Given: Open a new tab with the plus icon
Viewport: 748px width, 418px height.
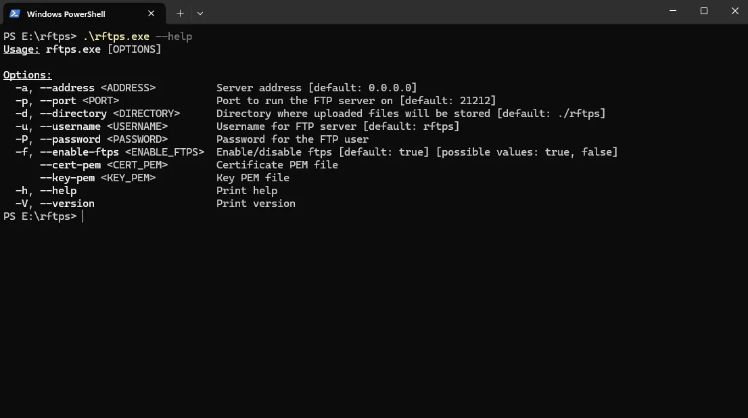Looking at the screenshot, I should tap(180, 13).
